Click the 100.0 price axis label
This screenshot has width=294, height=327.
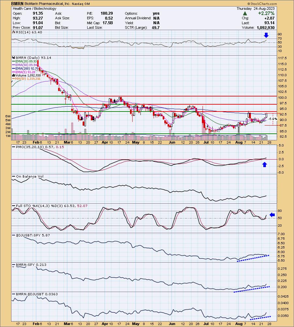(282, 97)
